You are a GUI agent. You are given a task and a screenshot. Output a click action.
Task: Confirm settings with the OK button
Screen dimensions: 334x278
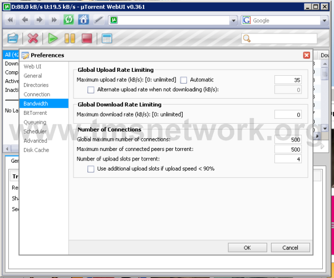[247, 247]
